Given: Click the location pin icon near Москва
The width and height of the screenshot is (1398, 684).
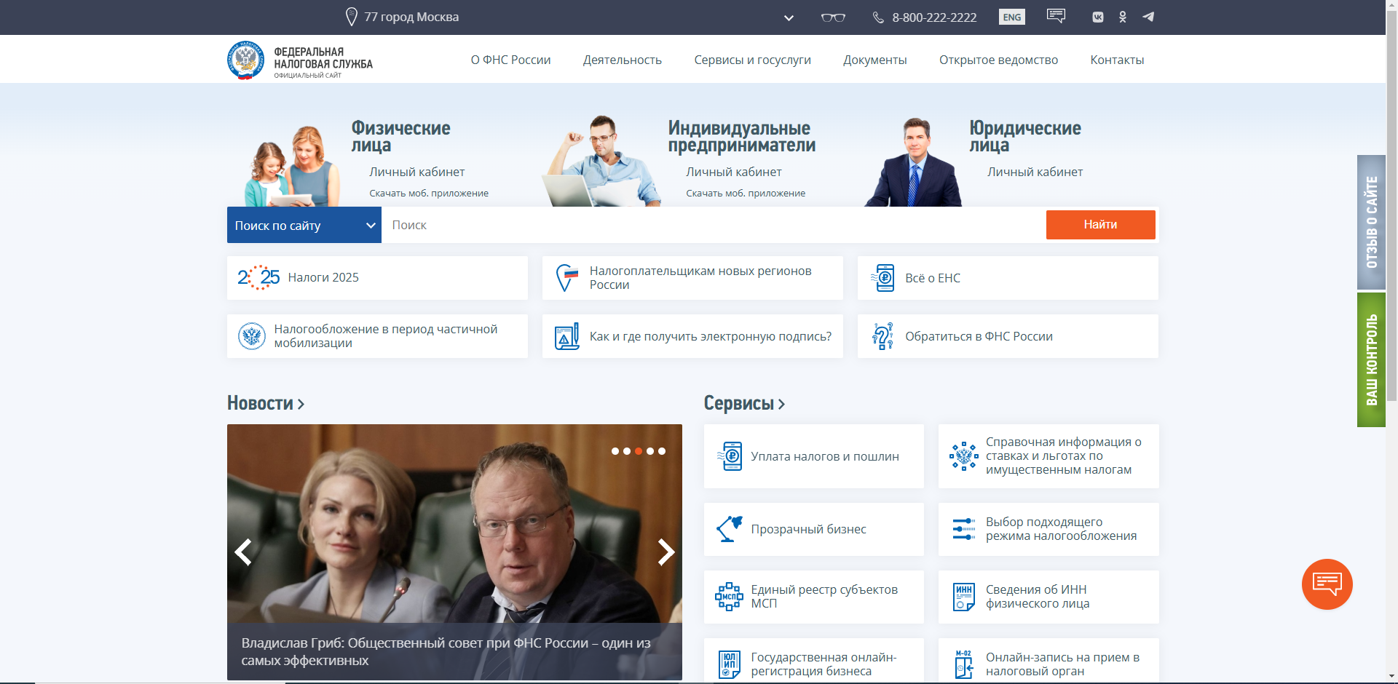Looking at the screenshot, I should pos(351,17).
